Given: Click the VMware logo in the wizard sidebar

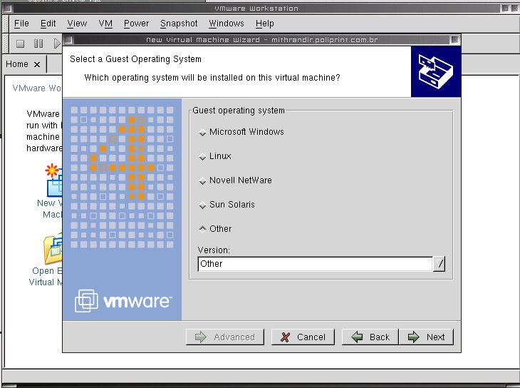Looking at the screenshot, I should pos(123,301).
